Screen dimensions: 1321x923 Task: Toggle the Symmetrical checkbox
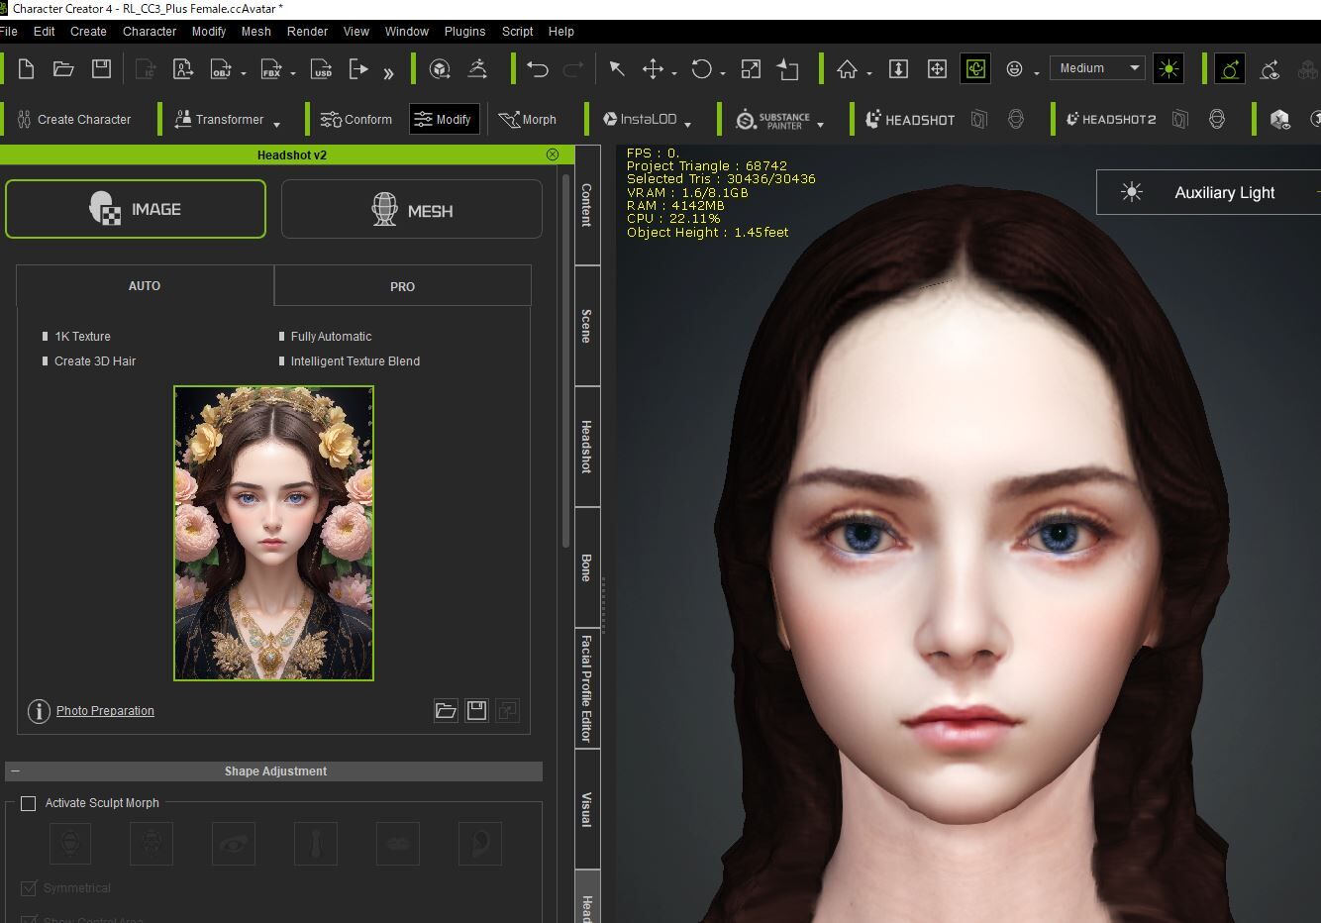[28, 888]
